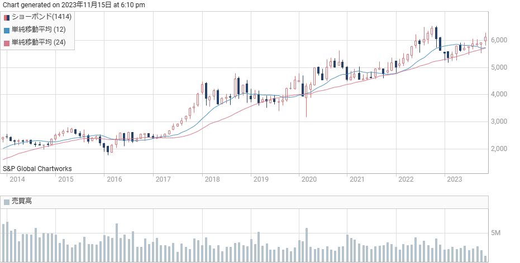
Task: Click the 2014 x-axis year label
Action: [x=17, y=179]
